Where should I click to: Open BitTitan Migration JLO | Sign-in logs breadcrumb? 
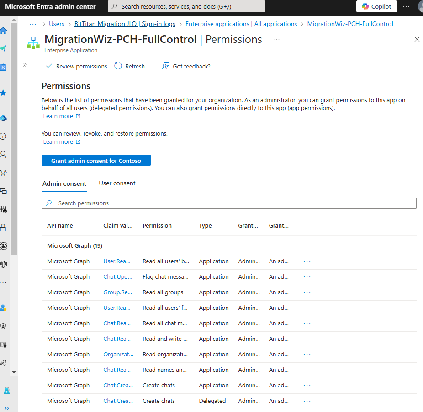(125, 24)
